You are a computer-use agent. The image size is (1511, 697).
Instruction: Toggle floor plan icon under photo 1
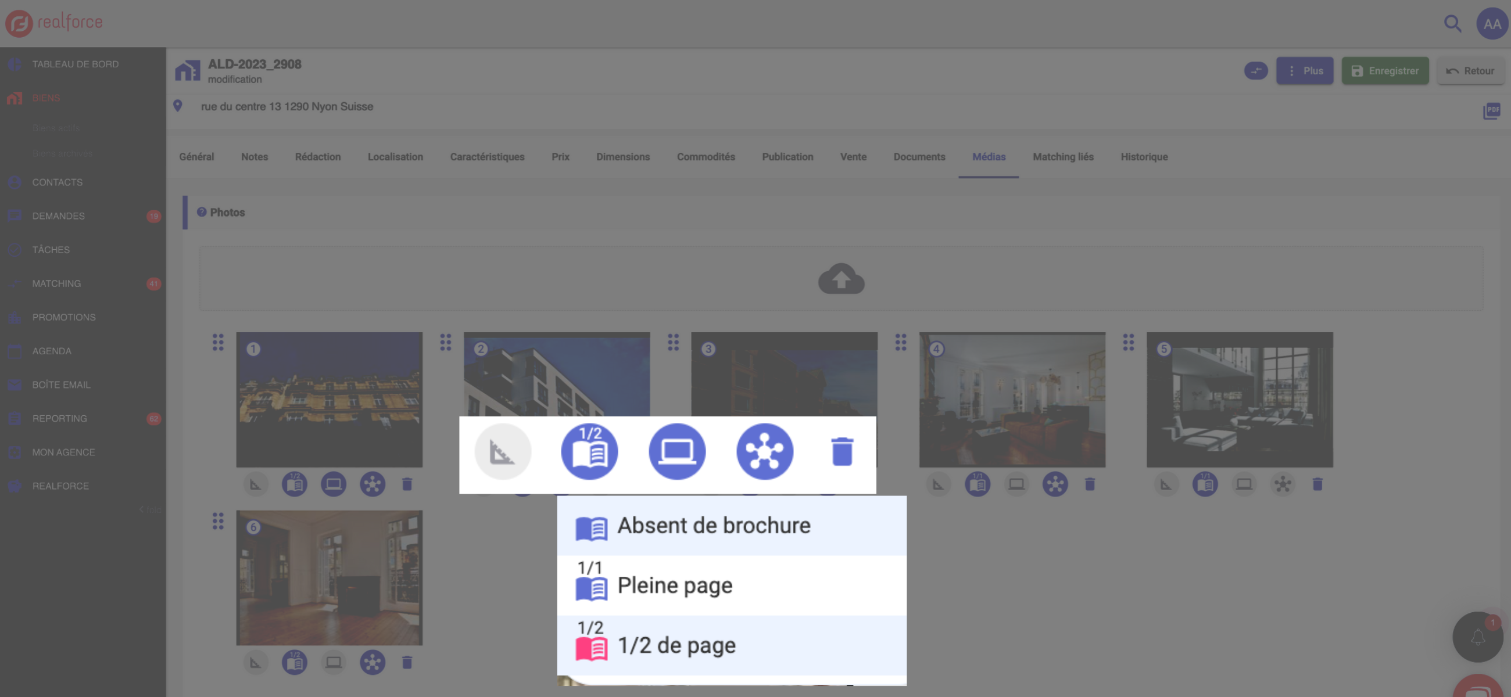pos(256,485)
